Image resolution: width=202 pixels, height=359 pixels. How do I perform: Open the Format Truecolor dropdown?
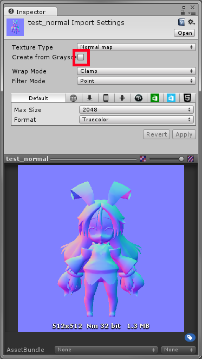tap(136, 120)
